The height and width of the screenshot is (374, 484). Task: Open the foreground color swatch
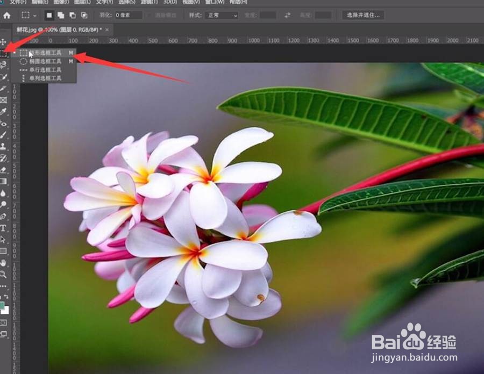click(2, 306)
